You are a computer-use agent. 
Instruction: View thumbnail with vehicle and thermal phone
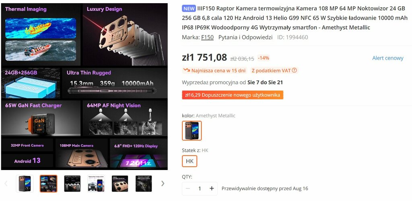pyautogui.click(x=96, y=183)
